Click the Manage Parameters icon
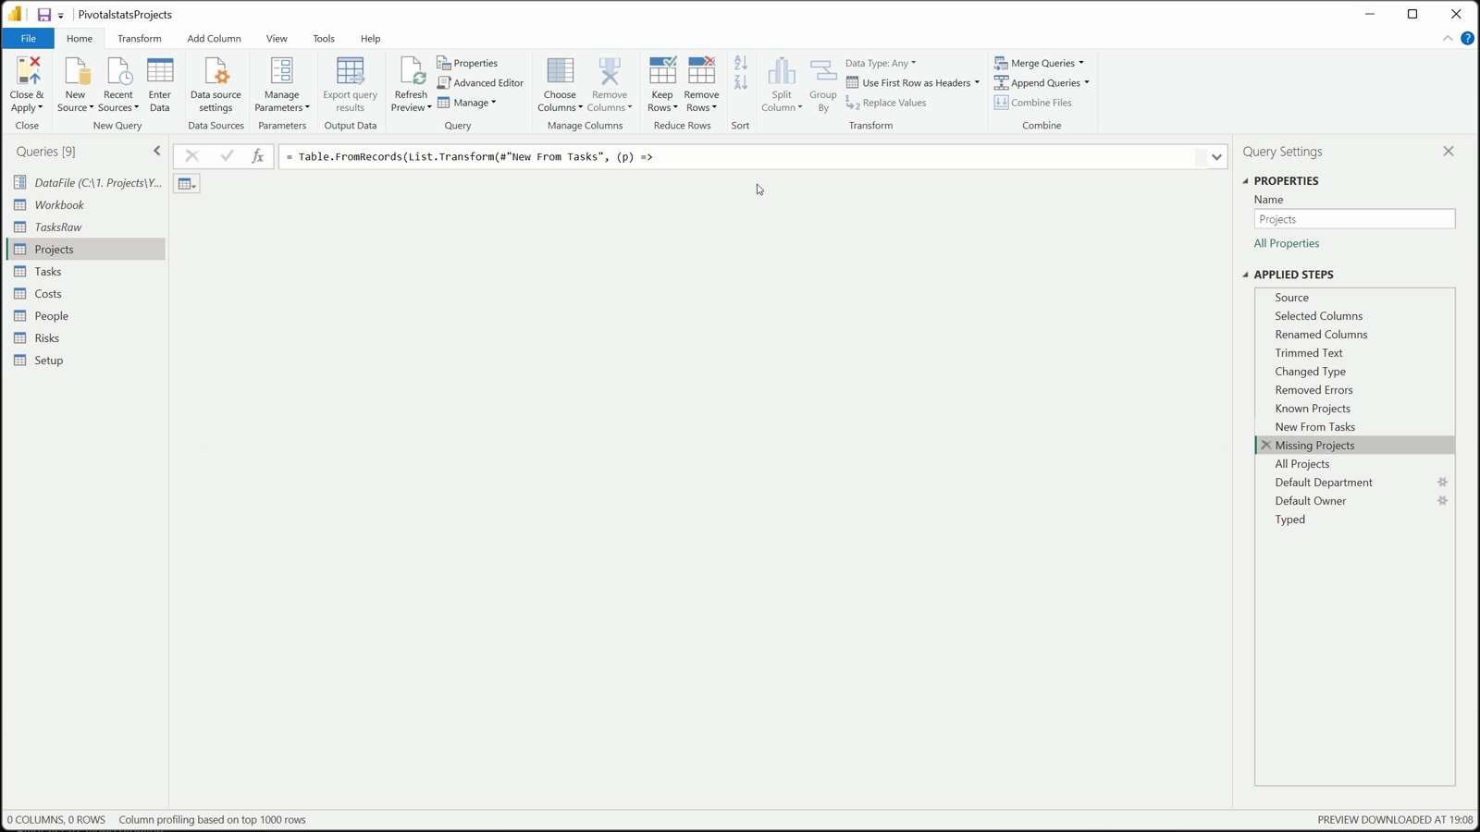This screenshot has height=832, width=1480. (x=281, y=71)
